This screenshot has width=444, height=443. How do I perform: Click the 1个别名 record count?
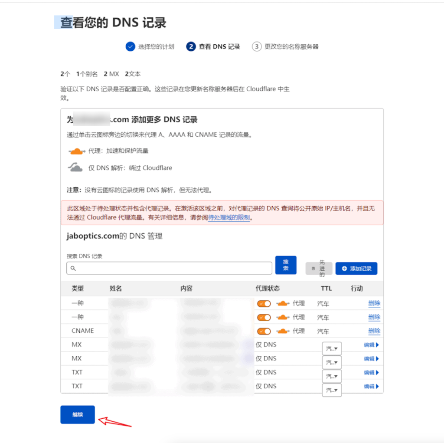[x=87, y=74]
